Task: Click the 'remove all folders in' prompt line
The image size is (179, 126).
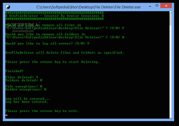Action: tap(45, 34)
